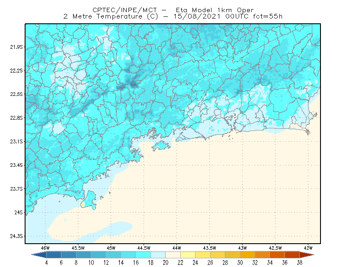The image size is (346, 267).
Task: Click the legend value '4'
Action: pos(46,263)
